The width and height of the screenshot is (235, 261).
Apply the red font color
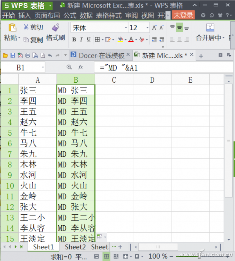tap(131, 40)
